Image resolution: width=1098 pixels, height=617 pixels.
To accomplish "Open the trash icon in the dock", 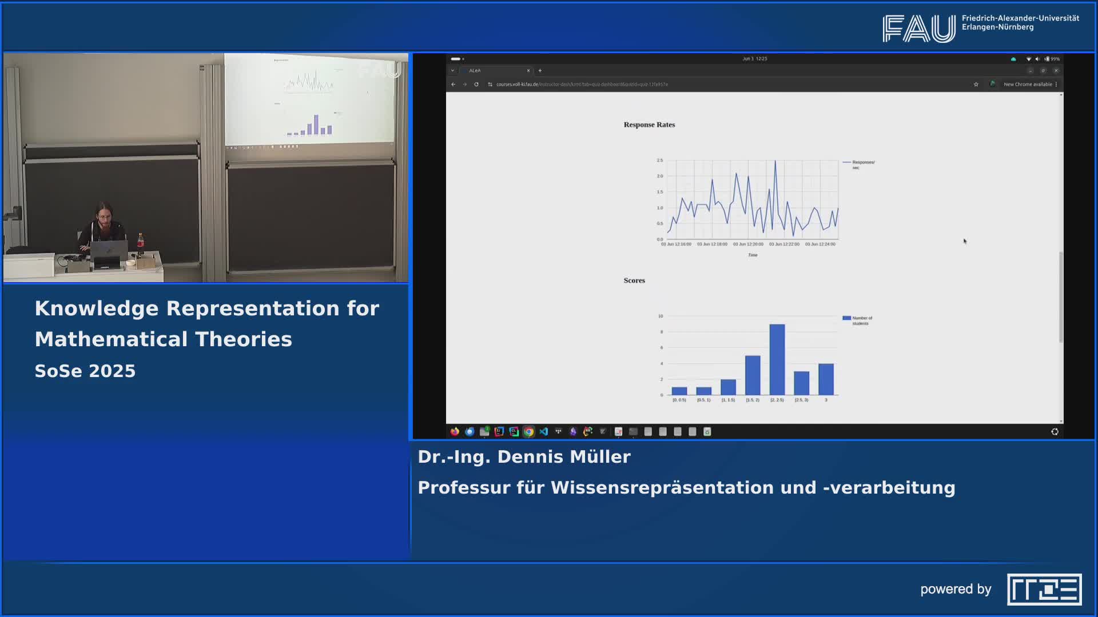I will [707, 432].
